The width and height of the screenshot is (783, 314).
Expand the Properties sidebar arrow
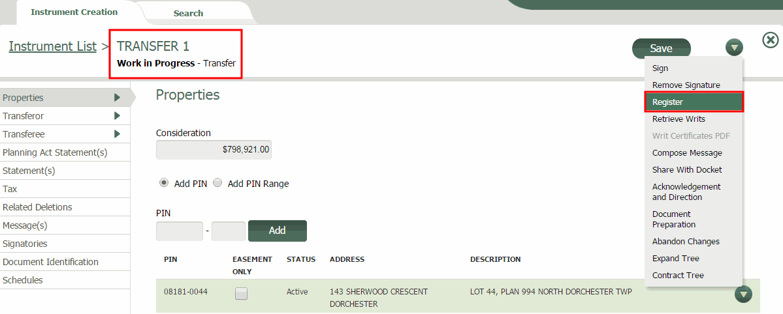click(118, 98)
